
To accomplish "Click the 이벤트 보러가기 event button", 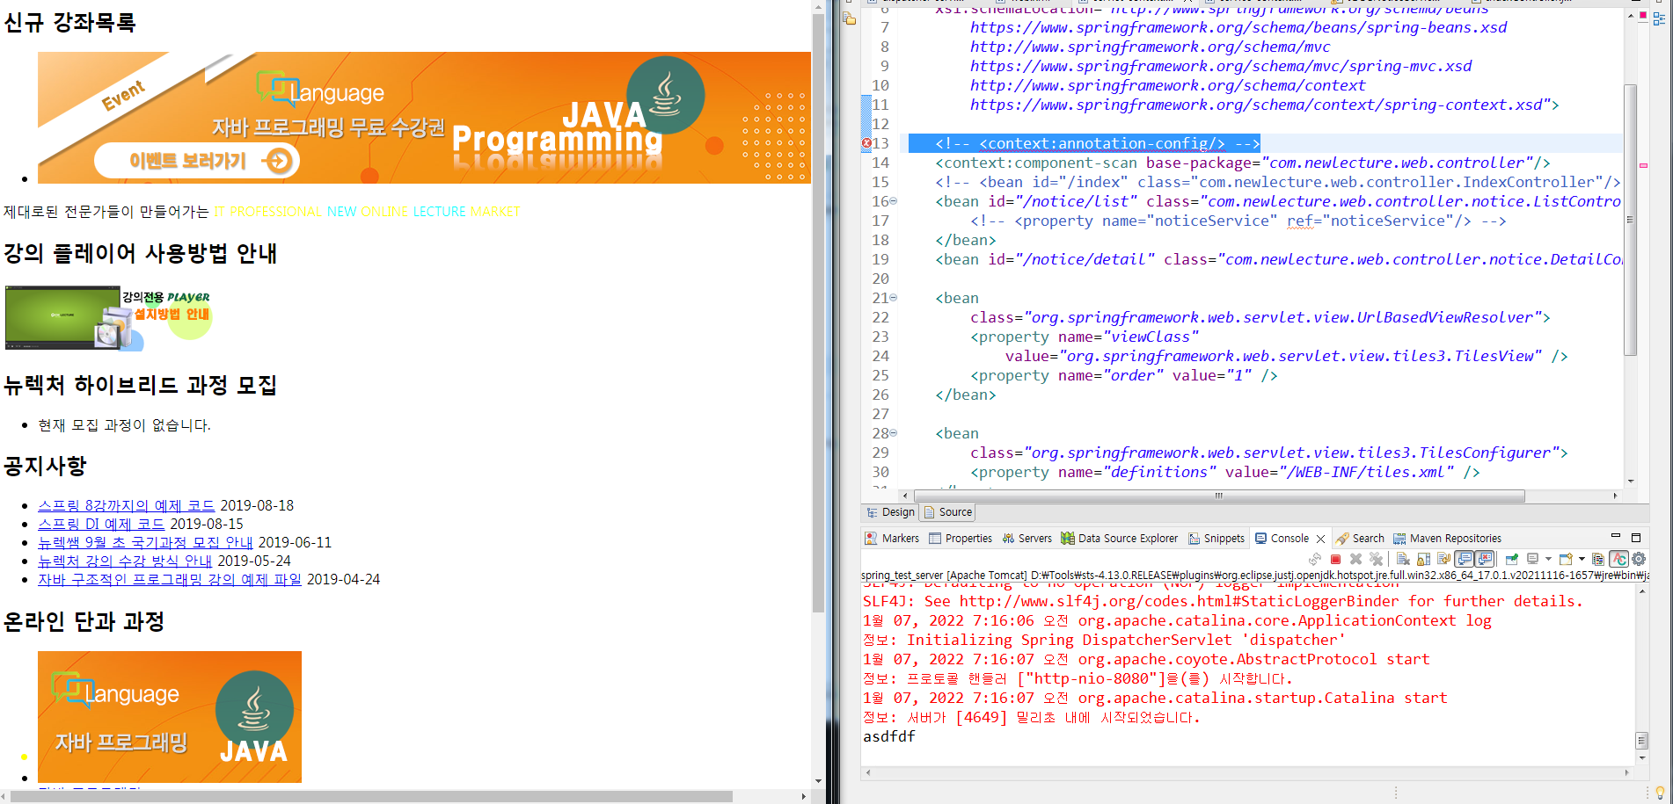I will [x=197, y=161].
